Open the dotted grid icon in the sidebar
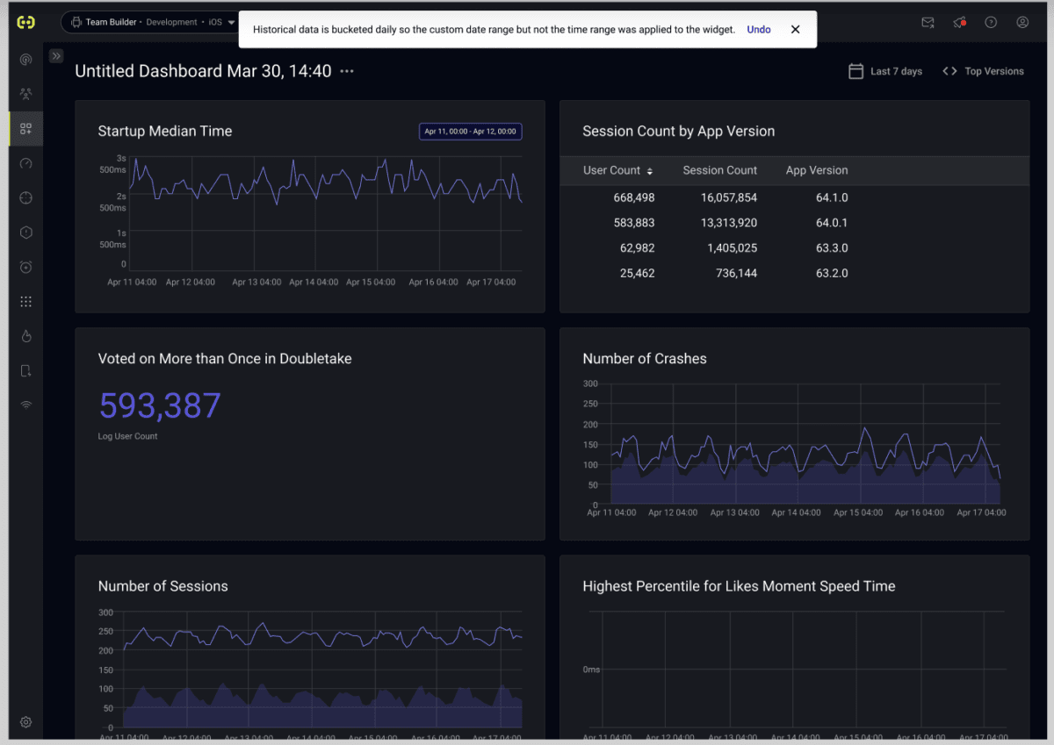 pyautogui.click(x=25, y=302)
